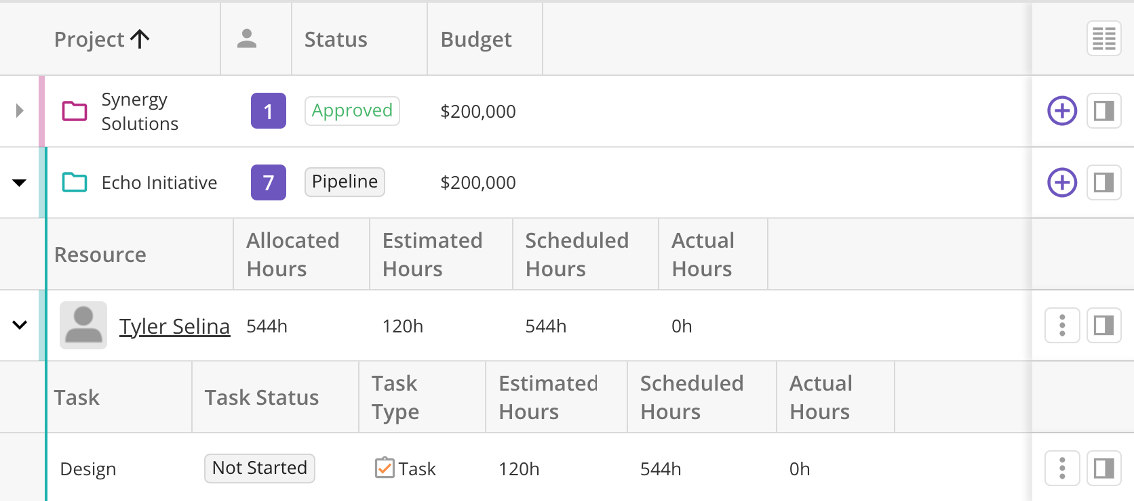The height and width of the screenshot is (501, 1134).
Task: Click the add plus icon for Synergy Solutions
Action: point(1062,110)
